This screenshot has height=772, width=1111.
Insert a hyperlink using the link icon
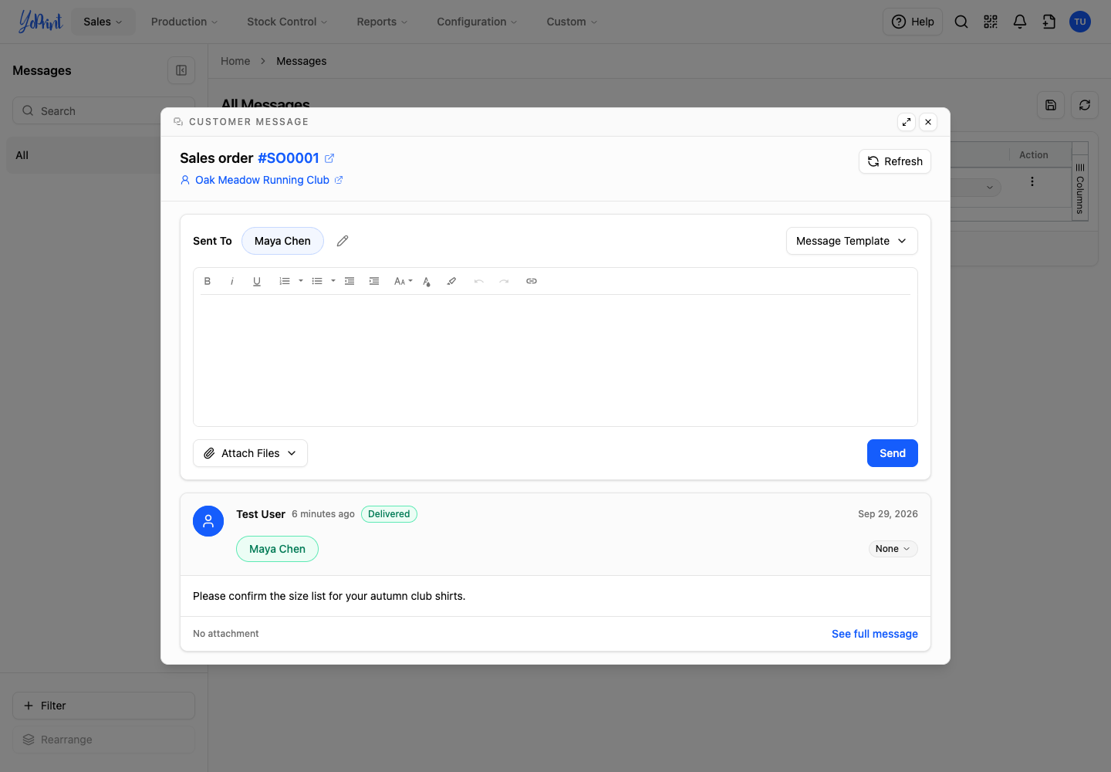(532, 281)
